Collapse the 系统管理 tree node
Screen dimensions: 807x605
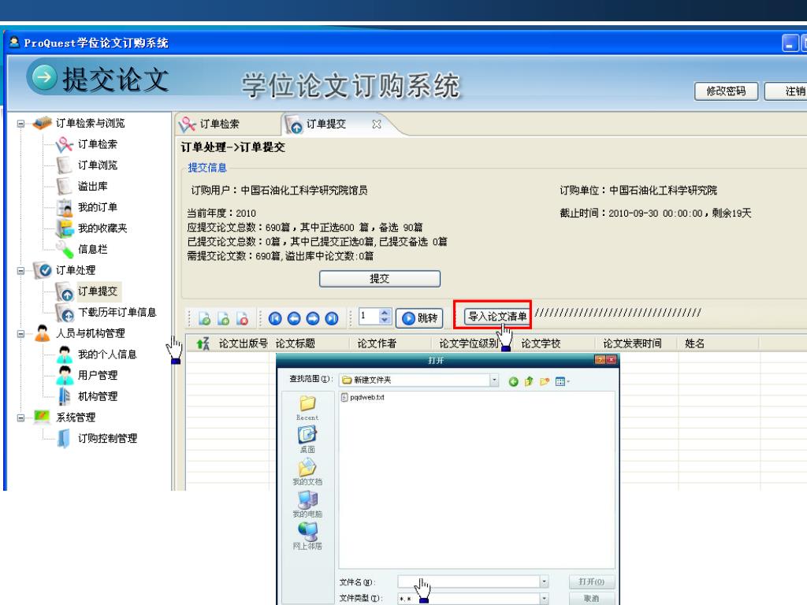[x=20, y=418]
